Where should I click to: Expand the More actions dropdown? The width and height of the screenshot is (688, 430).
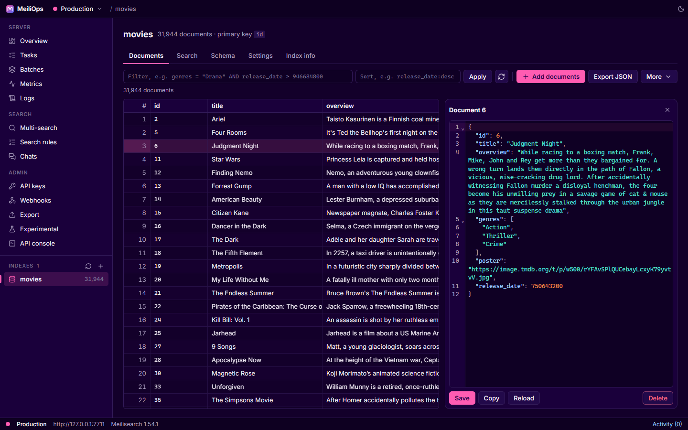[x=659, y=76]
